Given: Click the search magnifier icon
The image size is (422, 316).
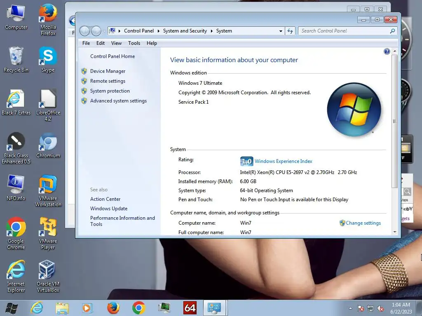Looking at the screenshot, I should (392, 31).
